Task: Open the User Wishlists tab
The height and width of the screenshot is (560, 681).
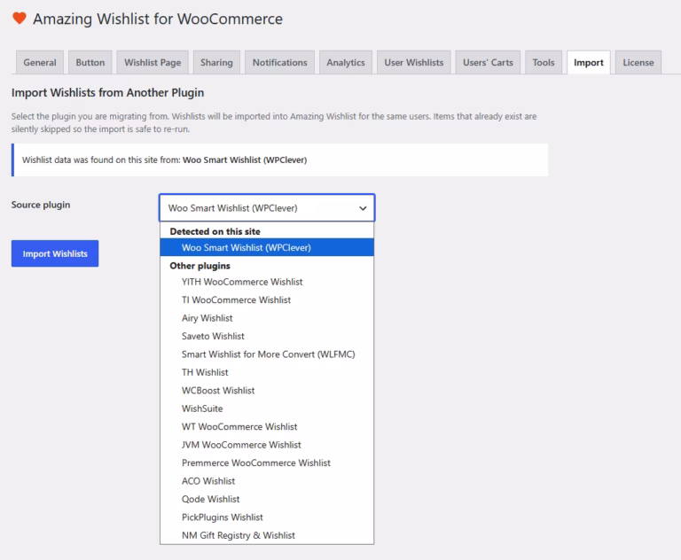Action: click(x=414, y=63)
